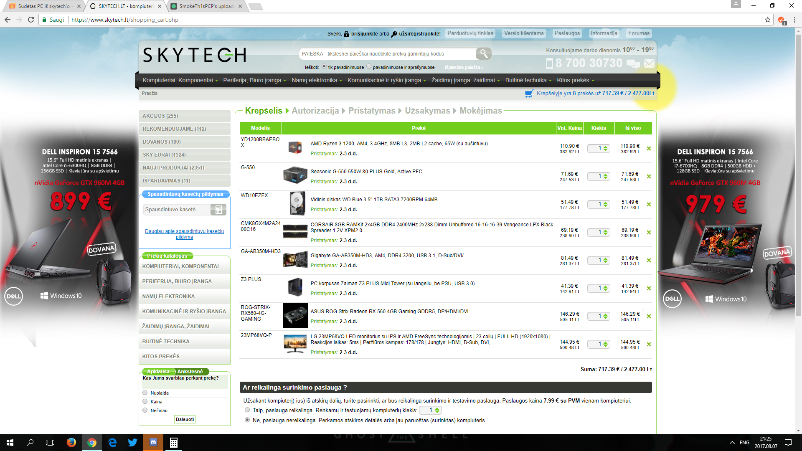Open WD Blue hard disk thumbnail

[x=297, y=203]
